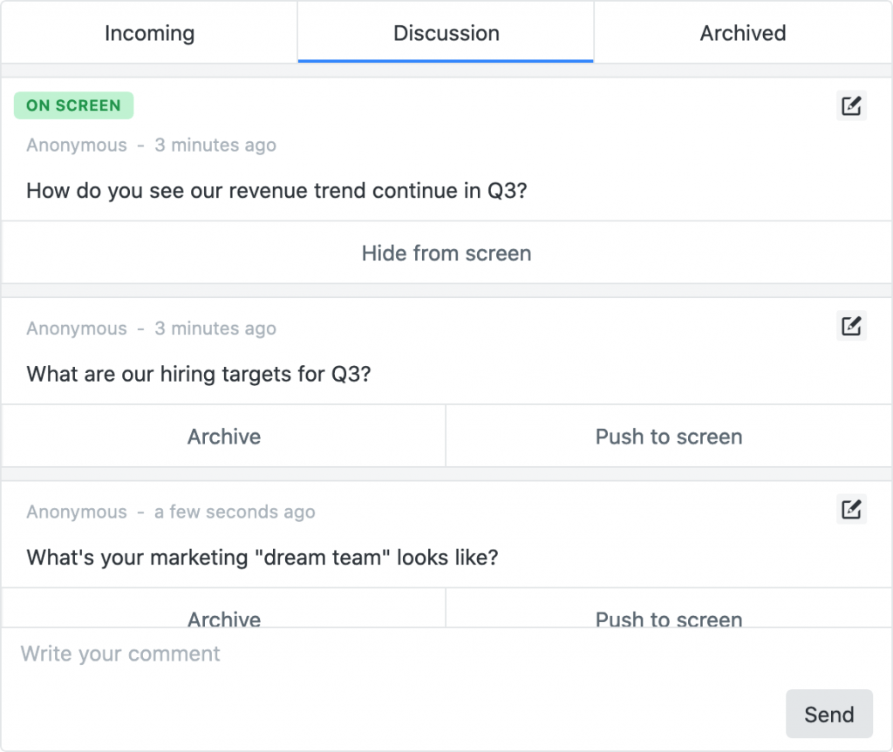Select the Discussion tab
The image size is (893, 752).
coord(446,33)
